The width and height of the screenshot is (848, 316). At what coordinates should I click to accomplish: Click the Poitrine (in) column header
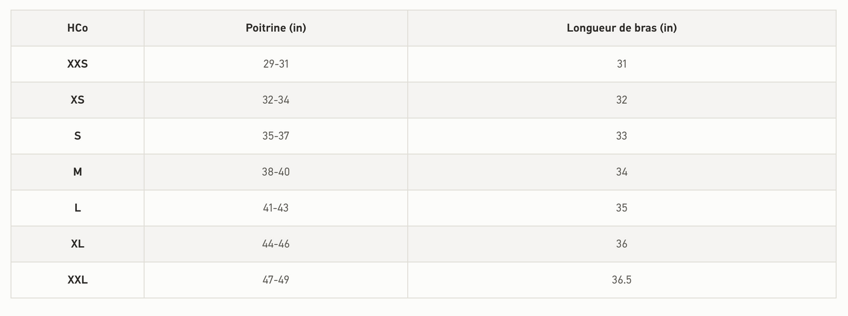pyautogui.click(x=276, y=28)
